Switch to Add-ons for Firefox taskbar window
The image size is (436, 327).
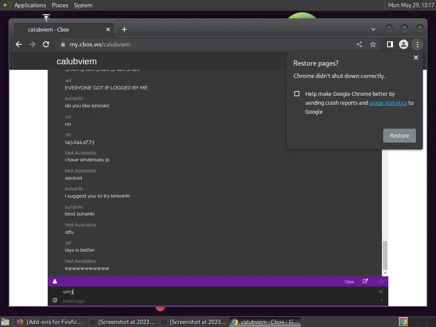click(50, 322)
